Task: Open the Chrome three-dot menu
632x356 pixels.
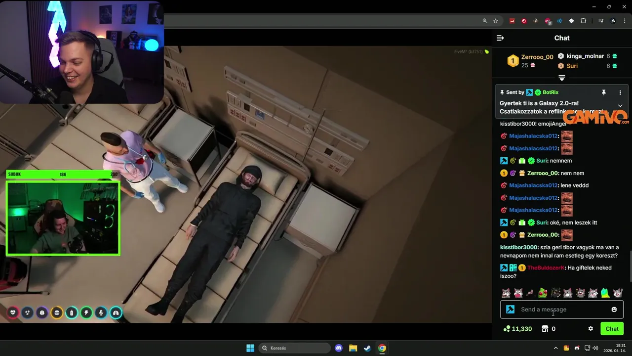Action: 625,21
